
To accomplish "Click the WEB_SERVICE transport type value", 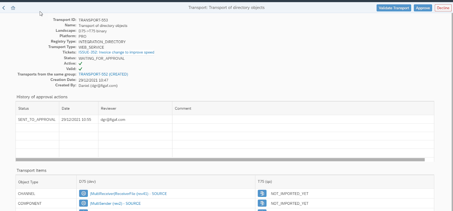I will (x=91, y=47).
